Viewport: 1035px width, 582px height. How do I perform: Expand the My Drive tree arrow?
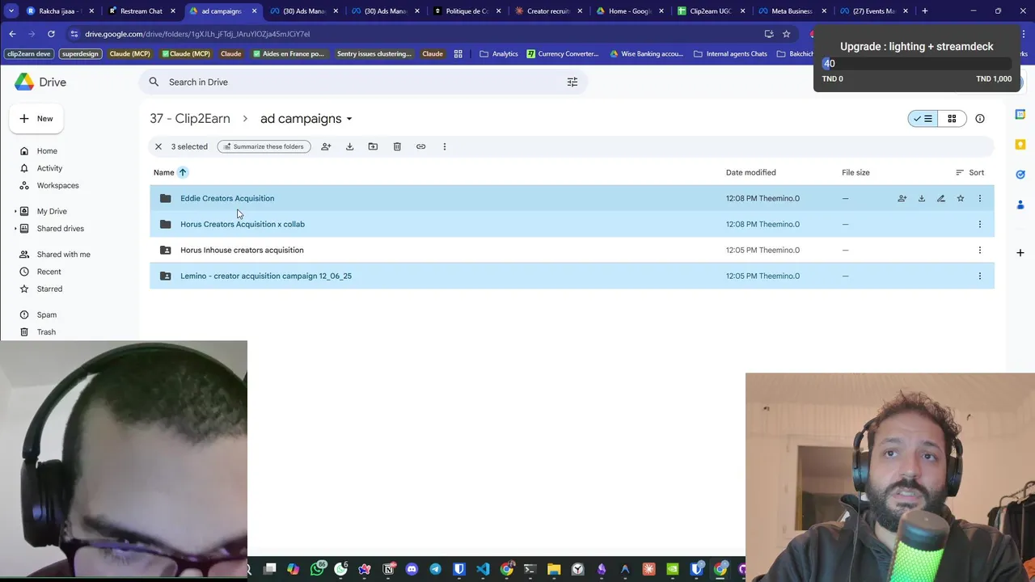tap(15, 212)
